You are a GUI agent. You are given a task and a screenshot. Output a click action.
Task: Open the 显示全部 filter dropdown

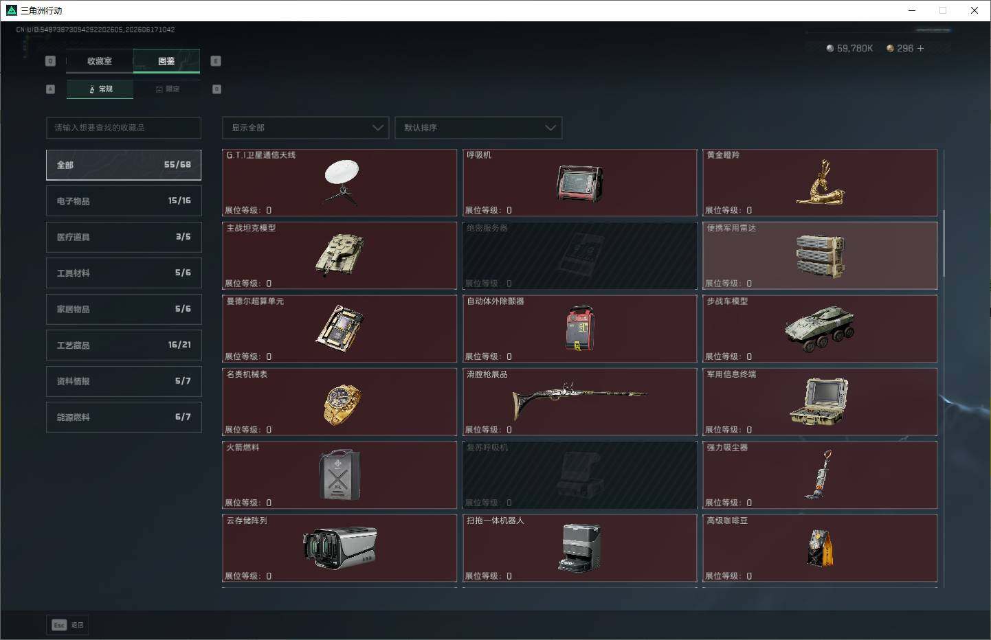(x=306, y=128)
